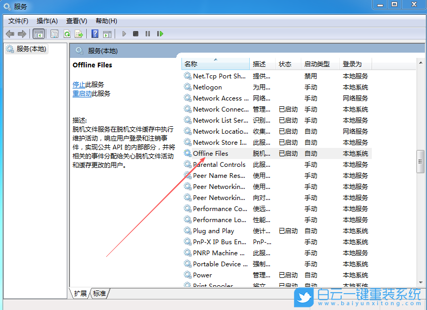Click the Forward navigation arrow
Viewport: 427px width, 310px height.
[21, 34]
